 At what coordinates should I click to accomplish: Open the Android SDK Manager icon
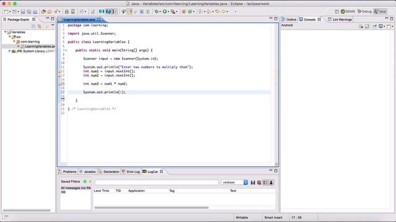67,12
